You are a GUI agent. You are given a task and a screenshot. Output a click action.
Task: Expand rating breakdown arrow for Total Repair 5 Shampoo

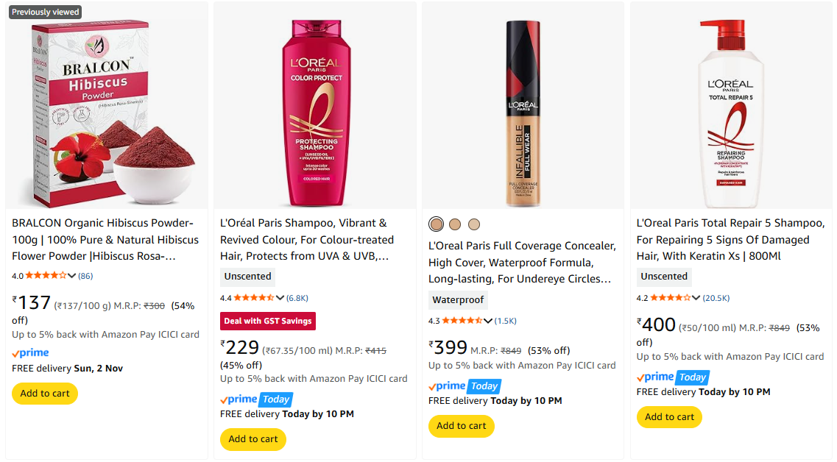point(696,298)
